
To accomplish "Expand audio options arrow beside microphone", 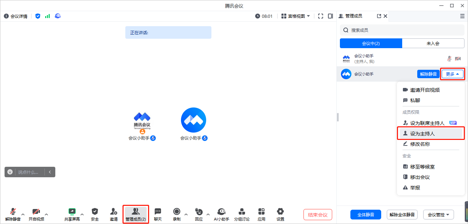I will 23,214.
